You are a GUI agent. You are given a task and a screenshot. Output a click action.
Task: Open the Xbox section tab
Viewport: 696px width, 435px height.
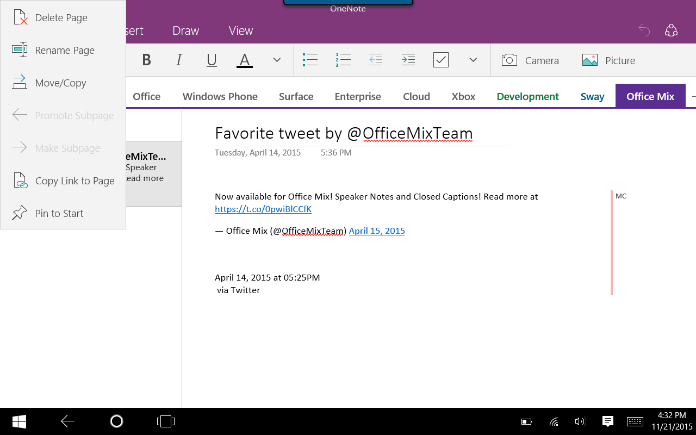click(x=464, y=96)
